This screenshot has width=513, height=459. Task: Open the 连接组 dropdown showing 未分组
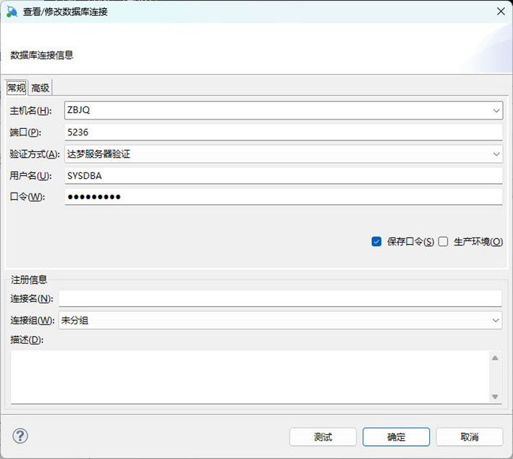point(281,320)
